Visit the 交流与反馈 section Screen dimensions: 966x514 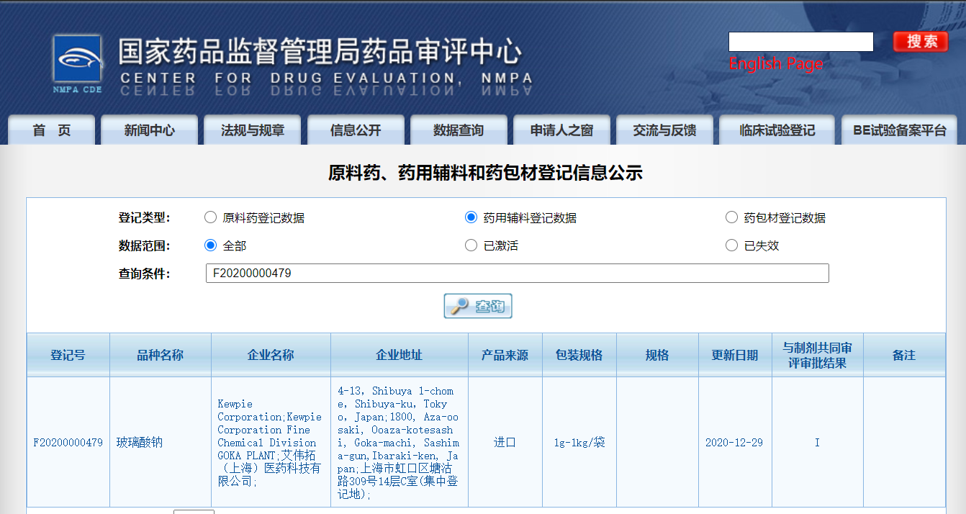point(664,129)
